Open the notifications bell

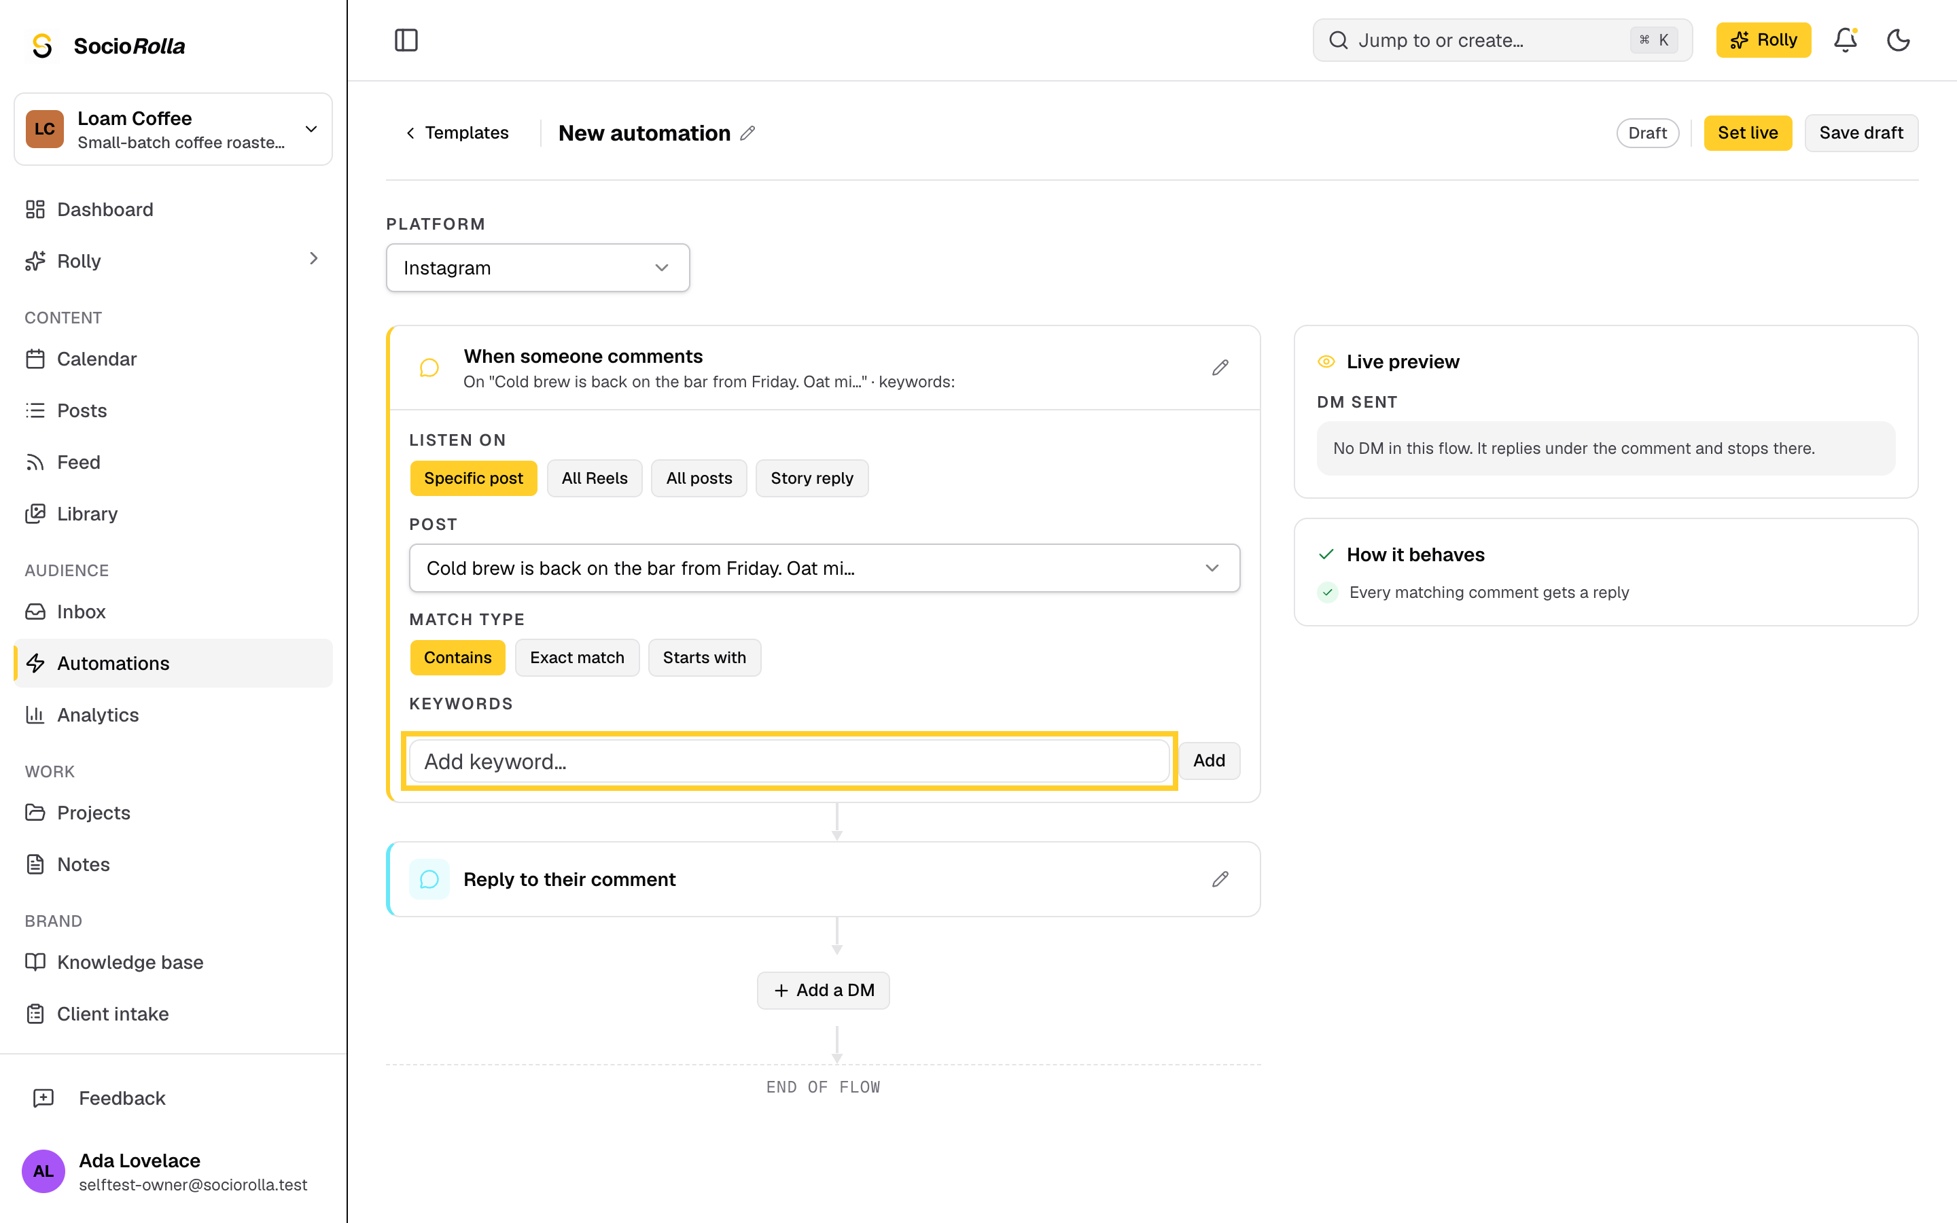(1845, 41)
